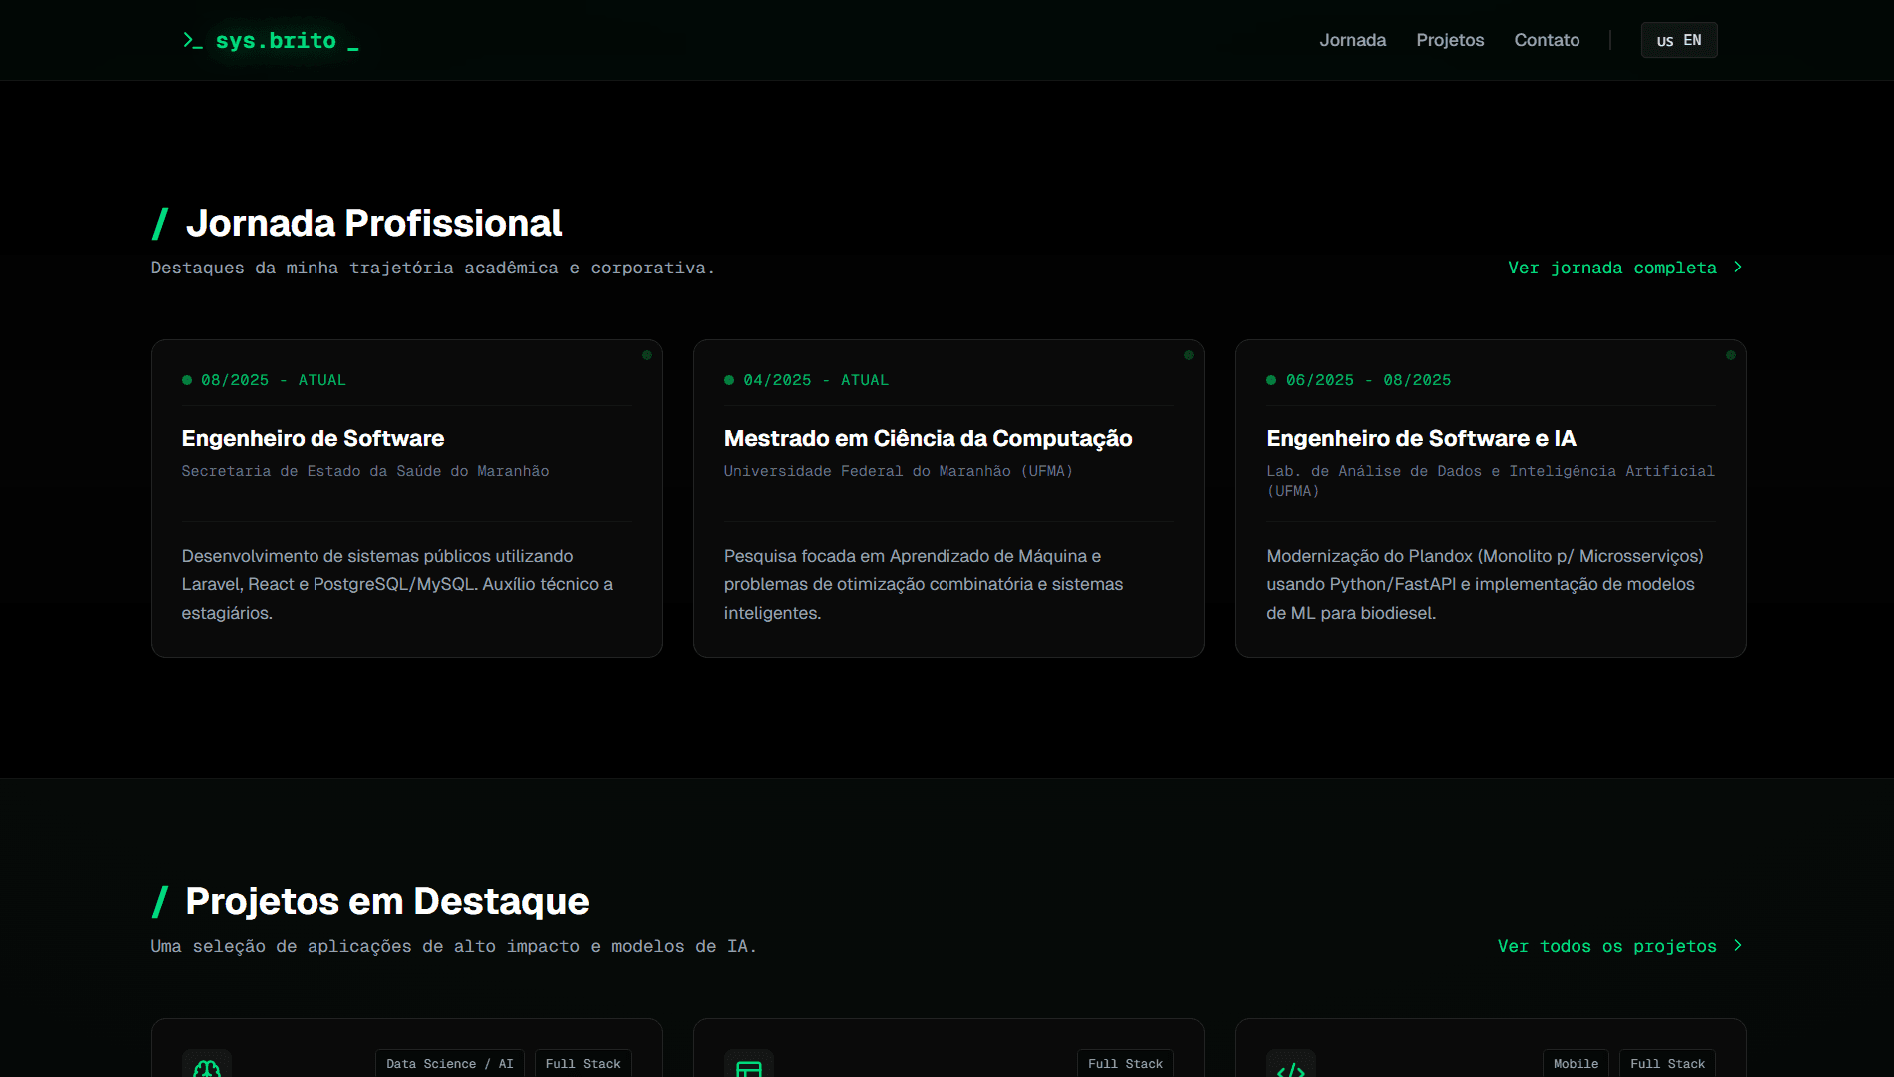Open the Contato nav item
Screen dimensions: 1894x1077
click(1547, 40)
